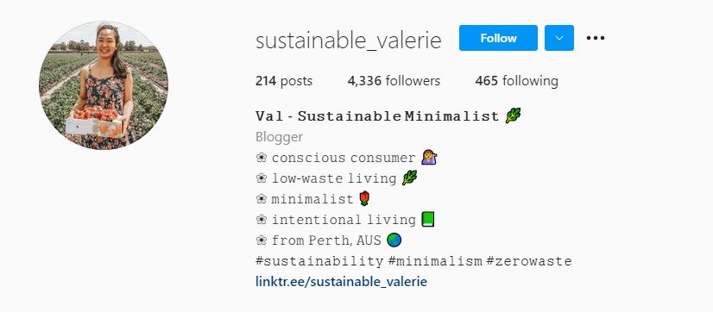Click the globe emoji after Perth, AUS
Viewport: 713px width, 312px height.
point(394,240)
